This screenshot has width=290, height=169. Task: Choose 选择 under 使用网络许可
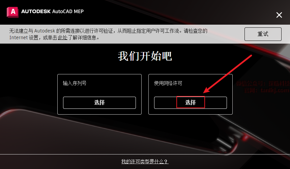[x=190, y=102]
